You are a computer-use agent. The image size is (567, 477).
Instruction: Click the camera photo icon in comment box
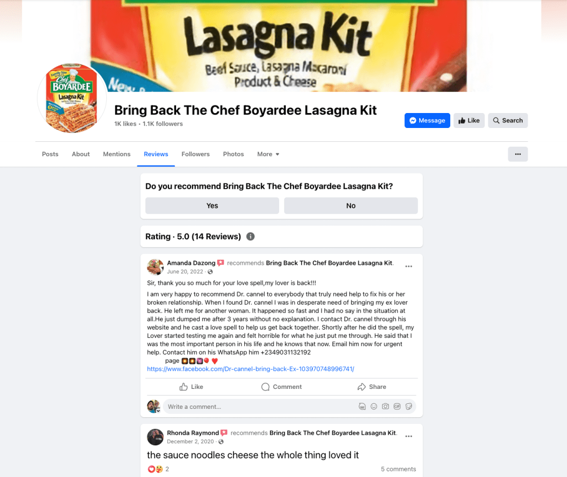point(385,407)
